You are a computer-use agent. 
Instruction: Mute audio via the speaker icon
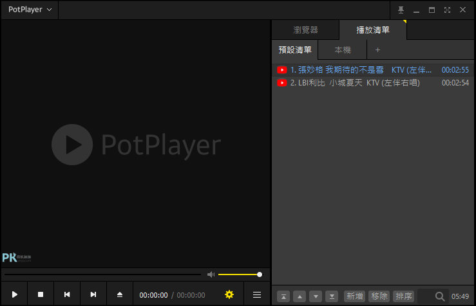(x=211, y=274)
